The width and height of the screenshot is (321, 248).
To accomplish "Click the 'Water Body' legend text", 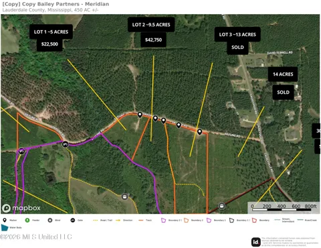I will tap(15, 228).
